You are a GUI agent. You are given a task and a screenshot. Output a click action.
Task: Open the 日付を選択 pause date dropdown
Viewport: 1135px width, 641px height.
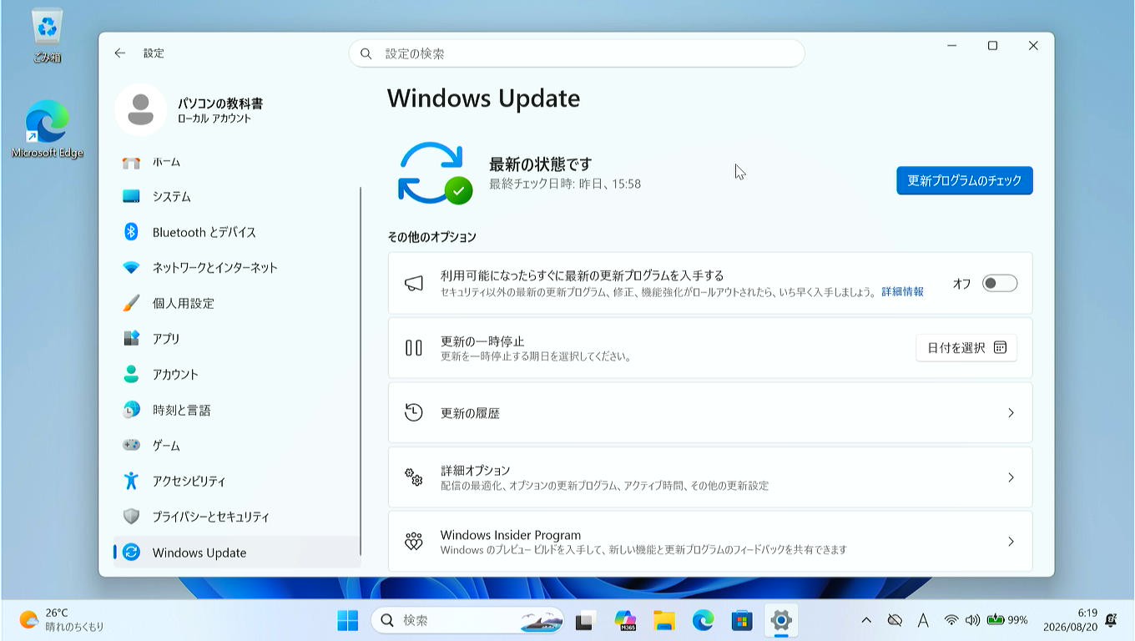click(966, 348)
